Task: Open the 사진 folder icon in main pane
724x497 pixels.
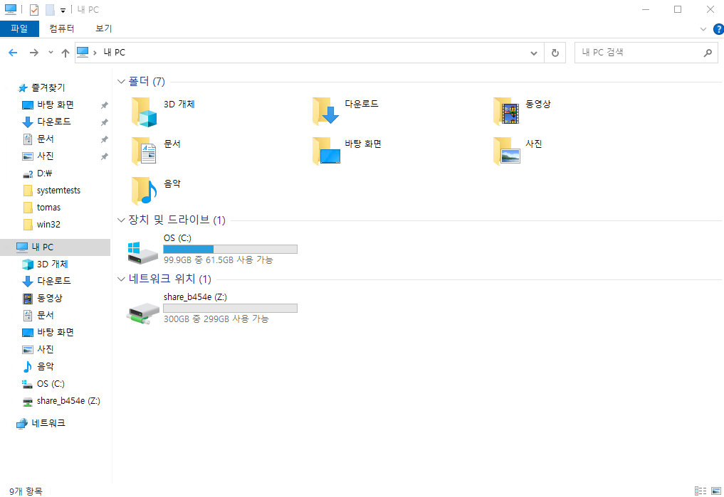Action: click(x=507, y=151)
